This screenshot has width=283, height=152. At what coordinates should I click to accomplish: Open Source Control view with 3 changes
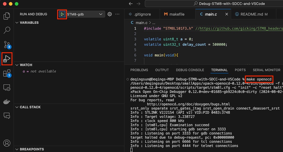click(7, 45)
